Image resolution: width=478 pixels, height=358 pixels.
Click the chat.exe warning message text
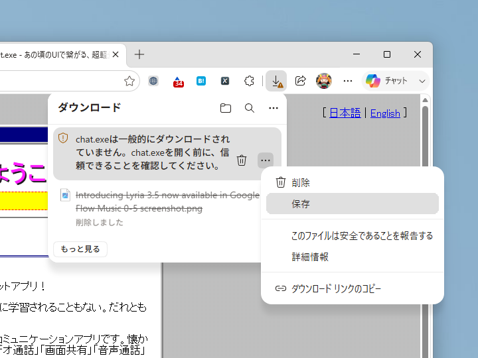(x=153, y=152)
